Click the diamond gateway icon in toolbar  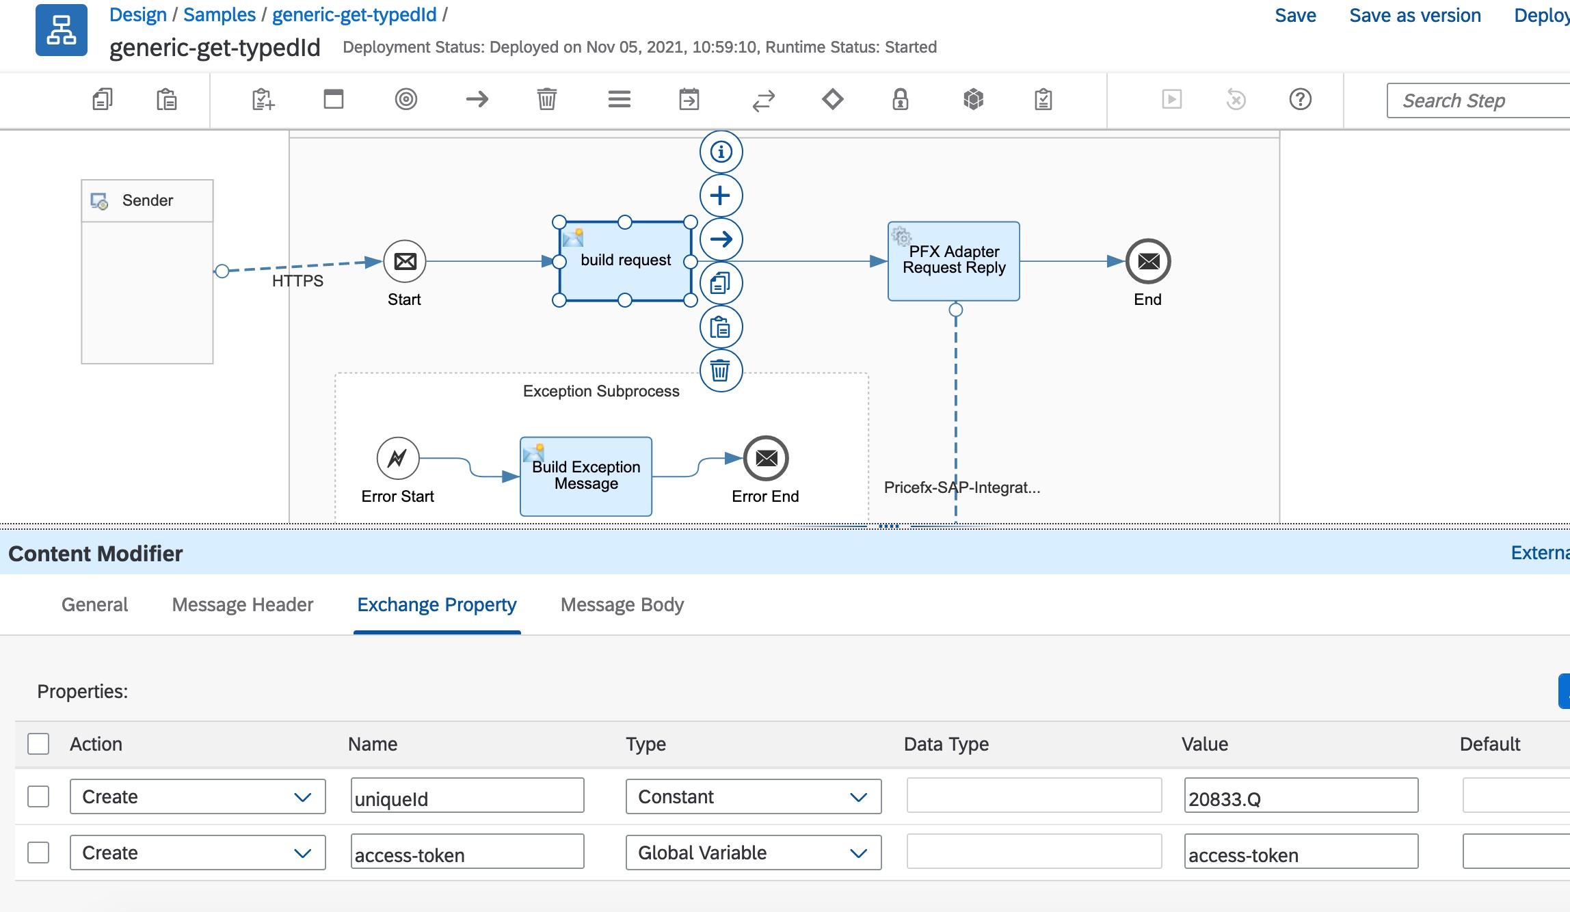[832, 100]
